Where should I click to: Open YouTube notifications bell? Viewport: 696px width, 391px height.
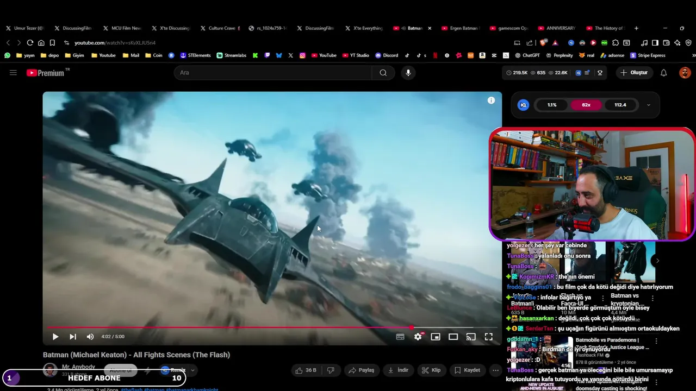click(x=663, y=73)
